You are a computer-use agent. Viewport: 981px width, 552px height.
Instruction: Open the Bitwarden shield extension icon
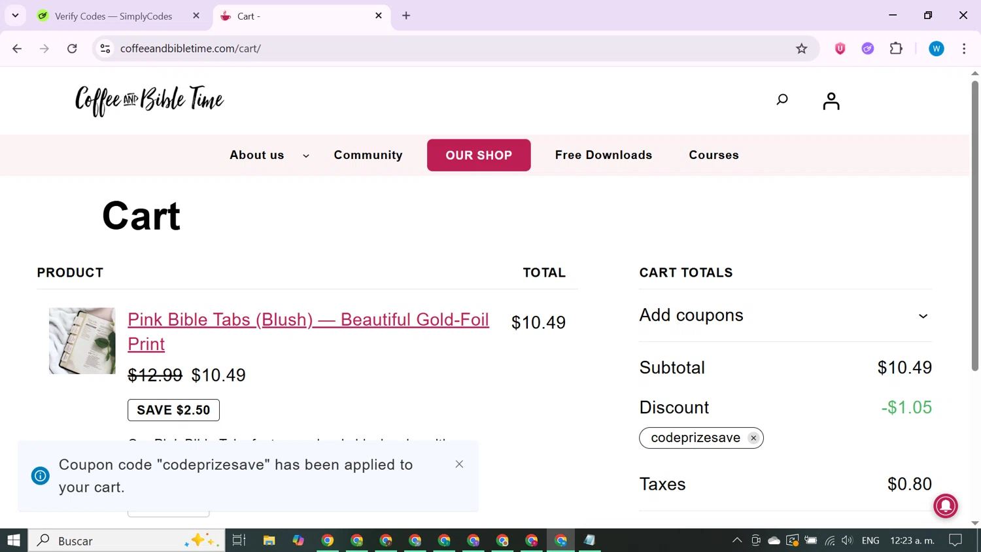click(x=840, y=48)
